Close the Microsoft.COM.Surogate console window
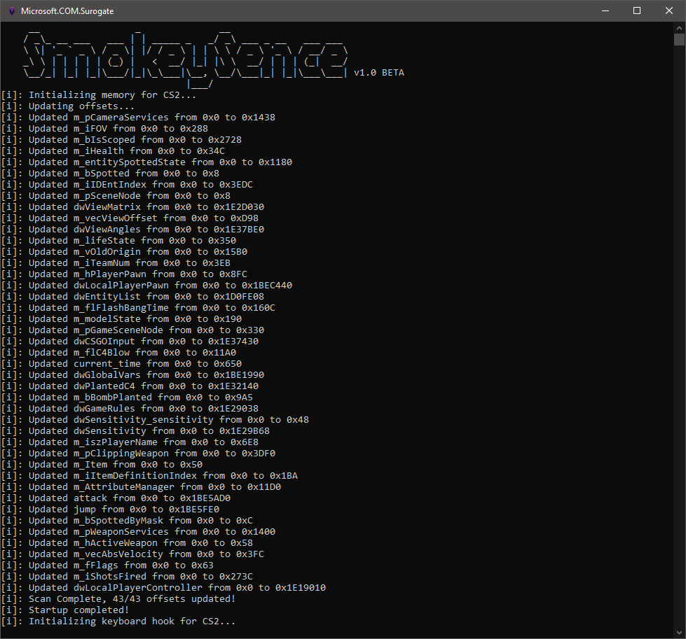The image size is (686, 639). pos(669,11)
